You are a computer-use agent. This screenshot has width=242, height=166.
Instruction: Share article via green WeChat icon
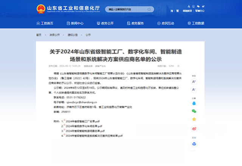(x=194, y=111)
